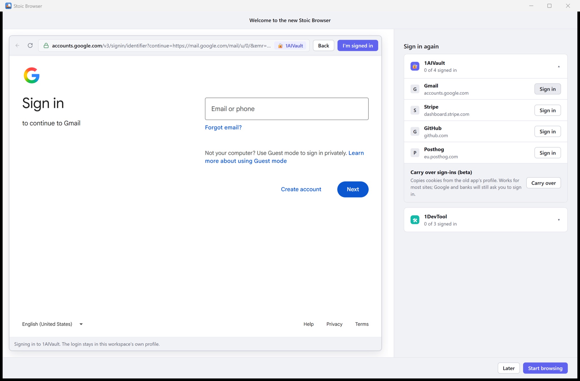Open Learn more about Guest mode link

pos(246,161)
